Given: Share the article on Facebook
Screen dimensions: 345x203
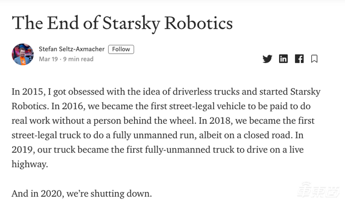Looking at the screenshot, I should coord(299,59).
